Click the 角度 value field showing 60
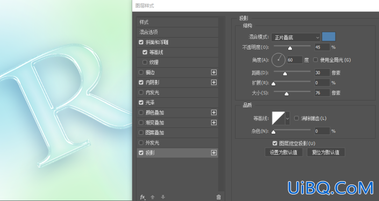The height and width of the screenshot is (201, 379). coord(295,60)
